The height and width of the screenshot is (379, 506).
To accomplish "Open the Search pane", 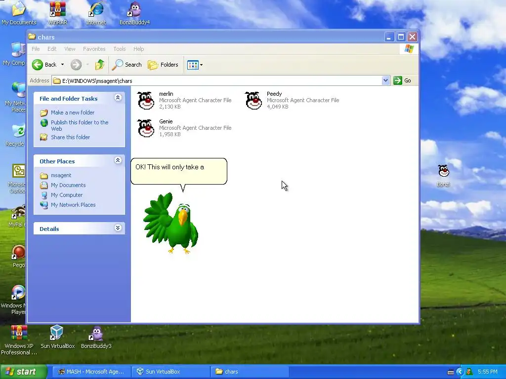I will 127,65.
